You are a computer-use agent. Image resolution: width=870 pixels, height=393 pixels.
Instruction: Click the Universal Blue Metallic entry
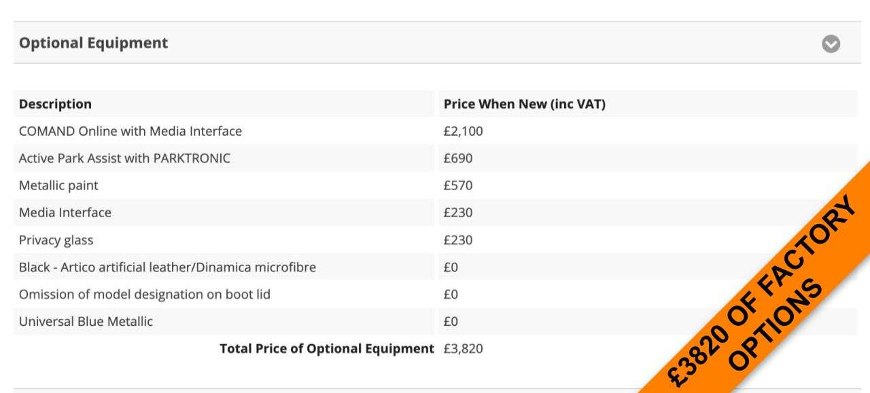[x=86, y=321]
